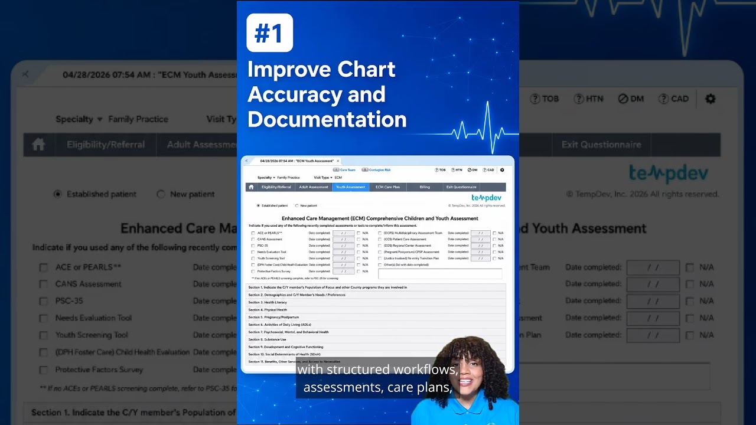The width and height of the screenshot is (756, 425).
Task: Open Care Team in the centered form
Action: click(x=344, y=170)
